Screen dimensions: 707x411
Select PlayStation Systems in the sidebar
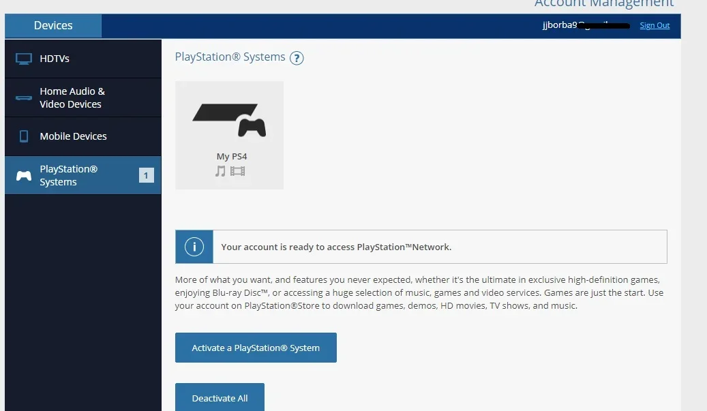click(83, 175)
